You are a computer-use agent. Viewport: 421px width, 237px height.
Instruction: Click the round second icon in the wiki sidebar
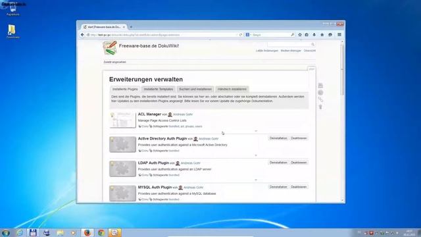coord(320,93)
